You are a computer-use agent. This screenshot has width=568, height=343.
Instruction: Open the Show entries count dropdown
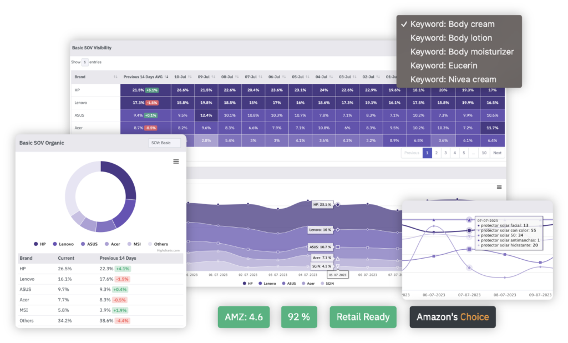pos(85,62)
